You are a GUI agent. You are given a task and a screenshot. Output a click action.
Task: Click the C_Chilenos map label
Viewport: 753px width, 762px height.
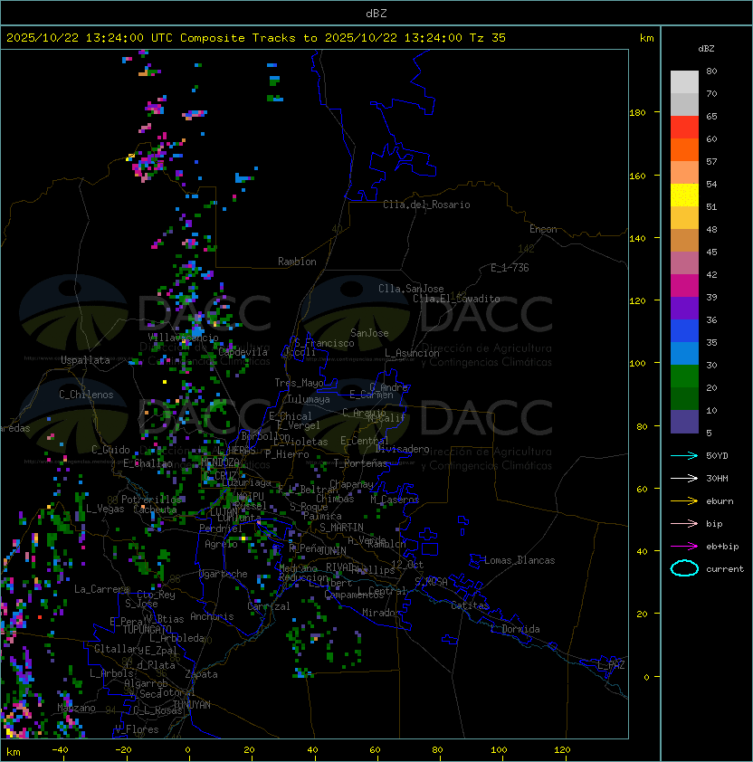86,395
